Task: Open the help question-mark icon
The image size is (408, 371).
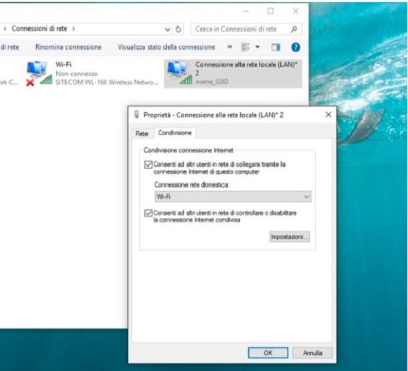Action: (x=296, y=47)
